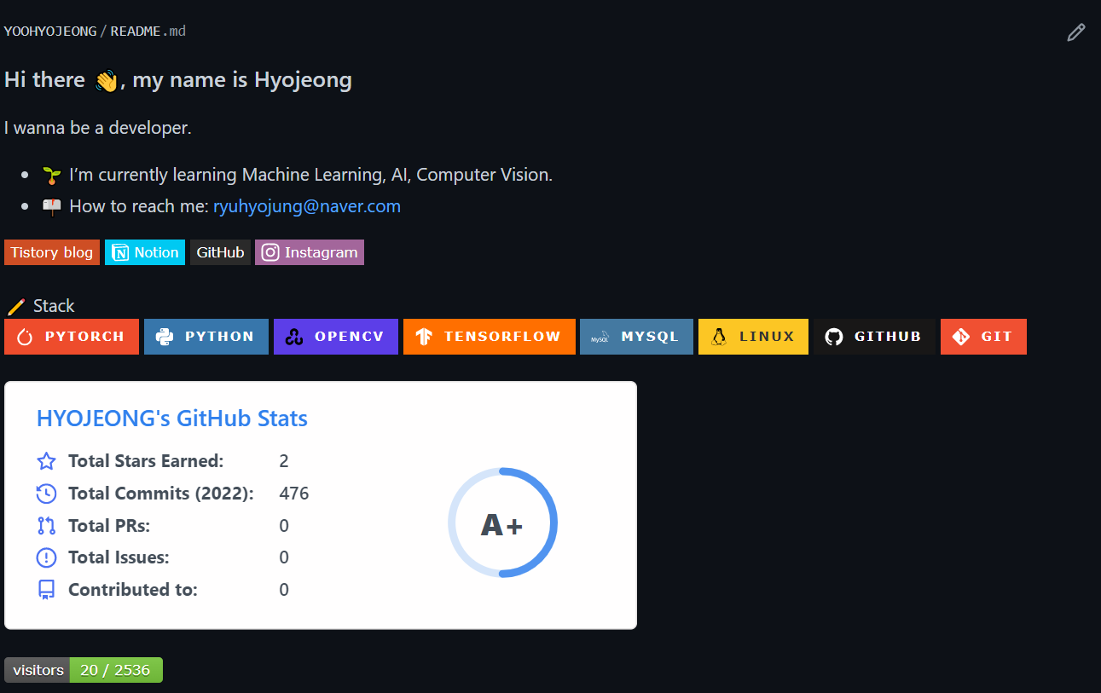Click the Total Commits (2022) label
This screenshot has height=693, width=1101.
click(161, 494)
